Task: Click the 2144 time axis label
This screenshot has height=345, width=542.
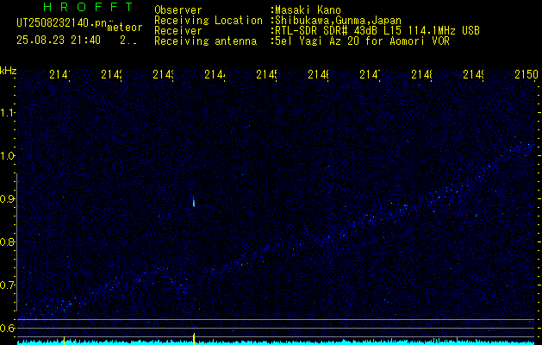Action: tap(215, 74)
